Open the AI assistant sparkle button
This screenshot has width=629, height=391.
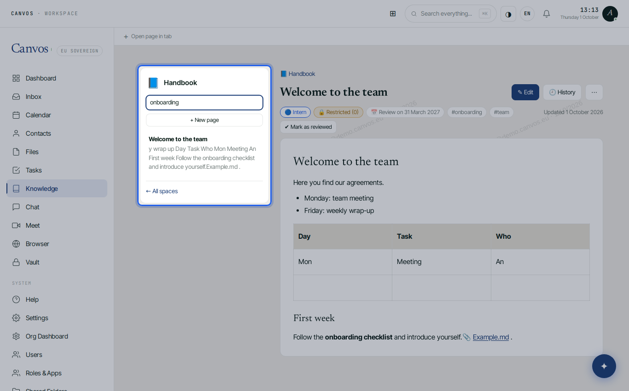pyautogui.click(x=604, y=366)
